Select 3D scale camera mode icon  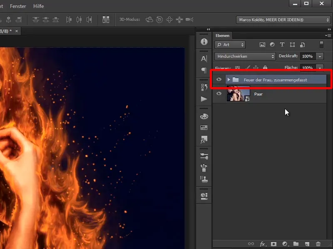(189, 20)
